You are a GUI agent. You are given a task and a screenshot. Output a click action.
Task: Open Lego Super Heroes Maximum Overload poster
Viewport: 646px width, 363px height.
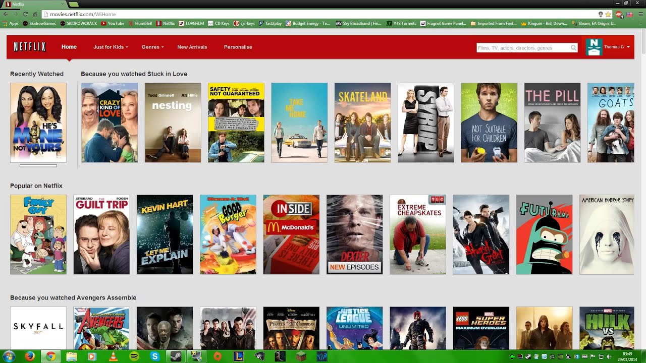tap(481, 328)
